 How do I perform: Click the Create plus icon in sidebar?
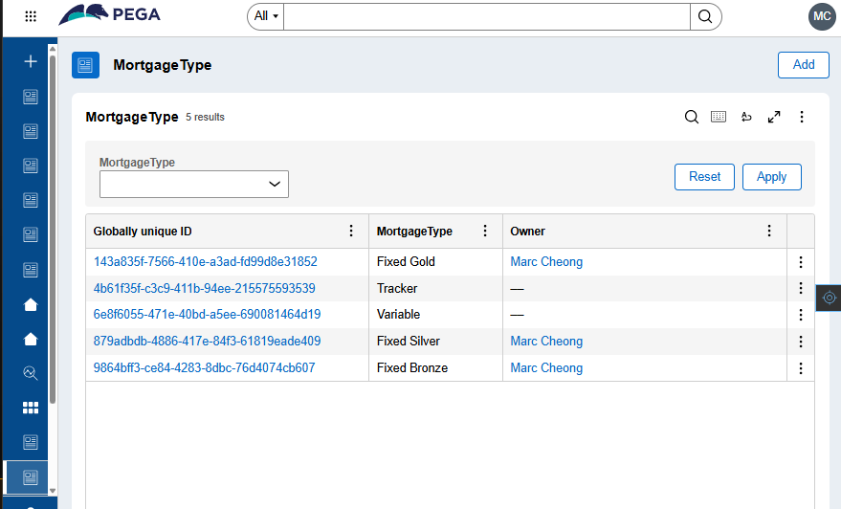pos(31,61)
